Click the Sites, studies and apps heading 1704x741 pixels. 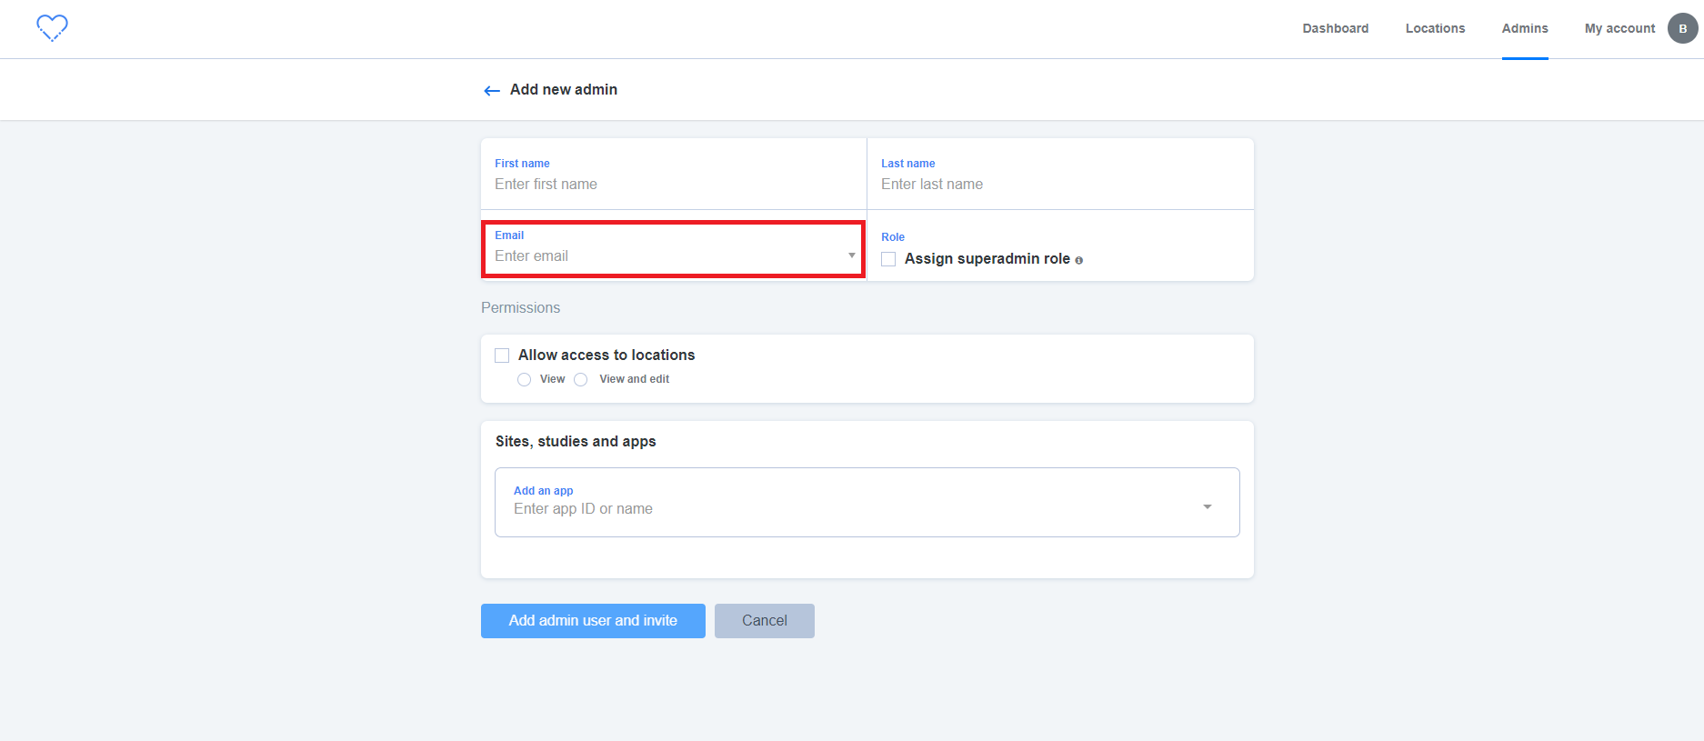(x=576, y=441)
